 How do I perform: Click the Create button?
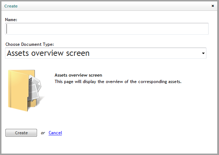[21, 133]
